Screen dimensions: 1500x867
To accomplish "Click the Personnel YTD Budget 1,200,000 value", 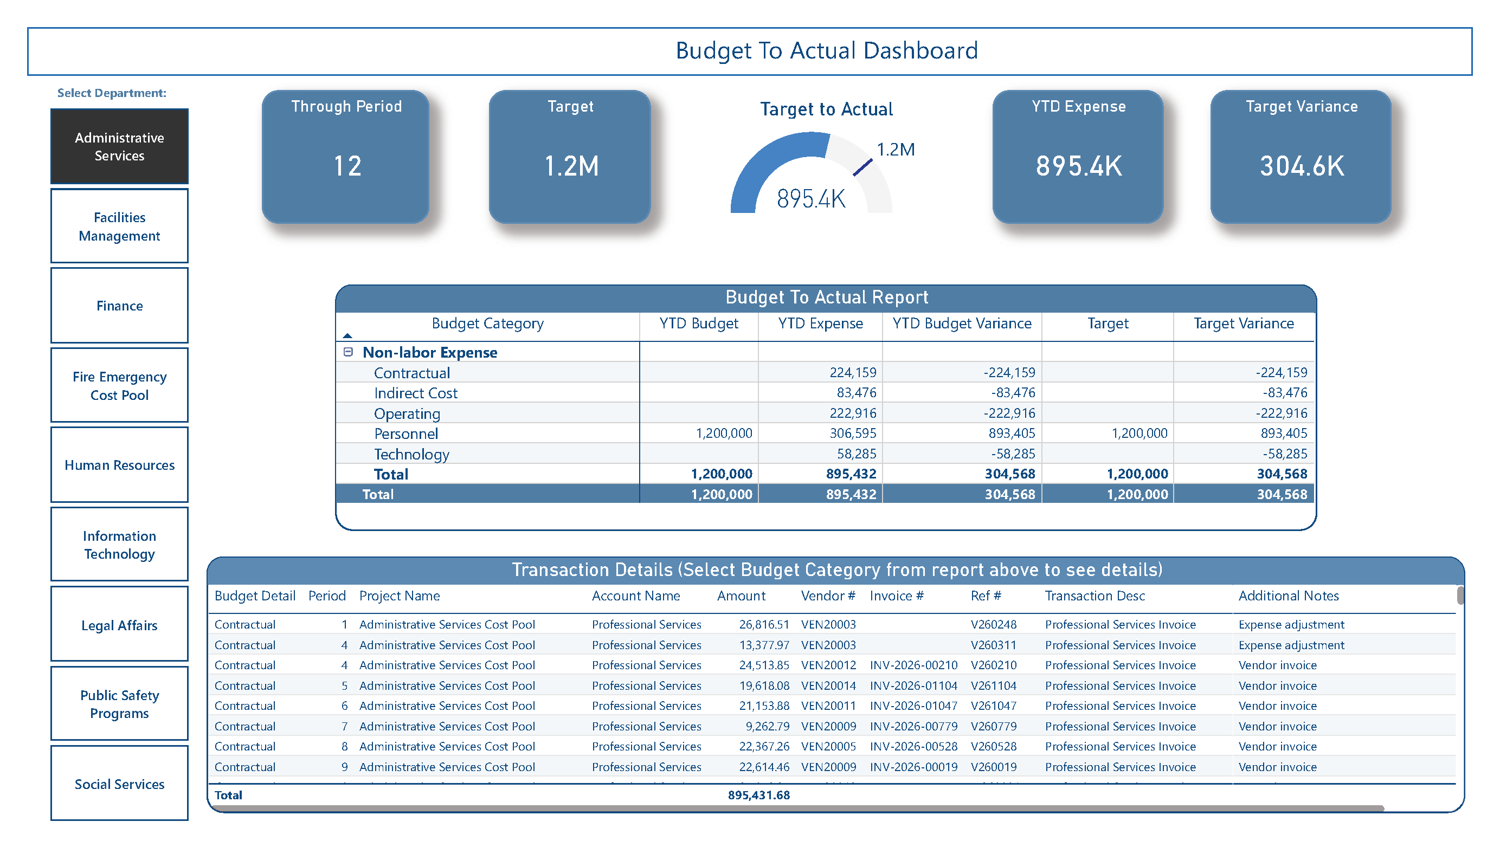I will click(x=724, y=433).
